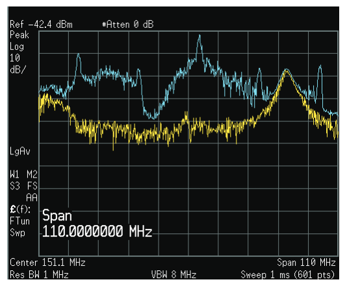Click the yellow trace's broad peak near the right side
The image size is (347, 284).
point(287,71)
